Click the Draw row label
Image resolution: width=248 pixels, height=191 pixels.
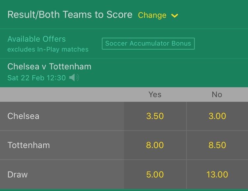17,174
